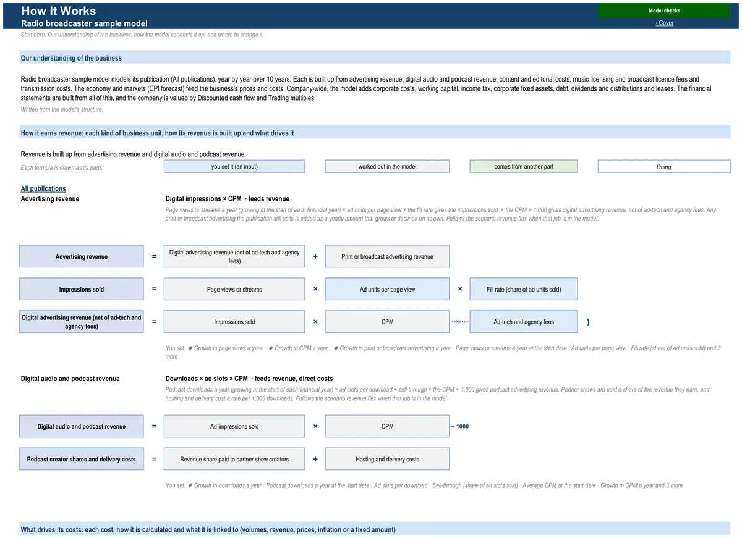Select the 'Revenue share paid to partner show creators' box
Image resolution: width=742 pixels, height=538 pixels.
point(234,459)
